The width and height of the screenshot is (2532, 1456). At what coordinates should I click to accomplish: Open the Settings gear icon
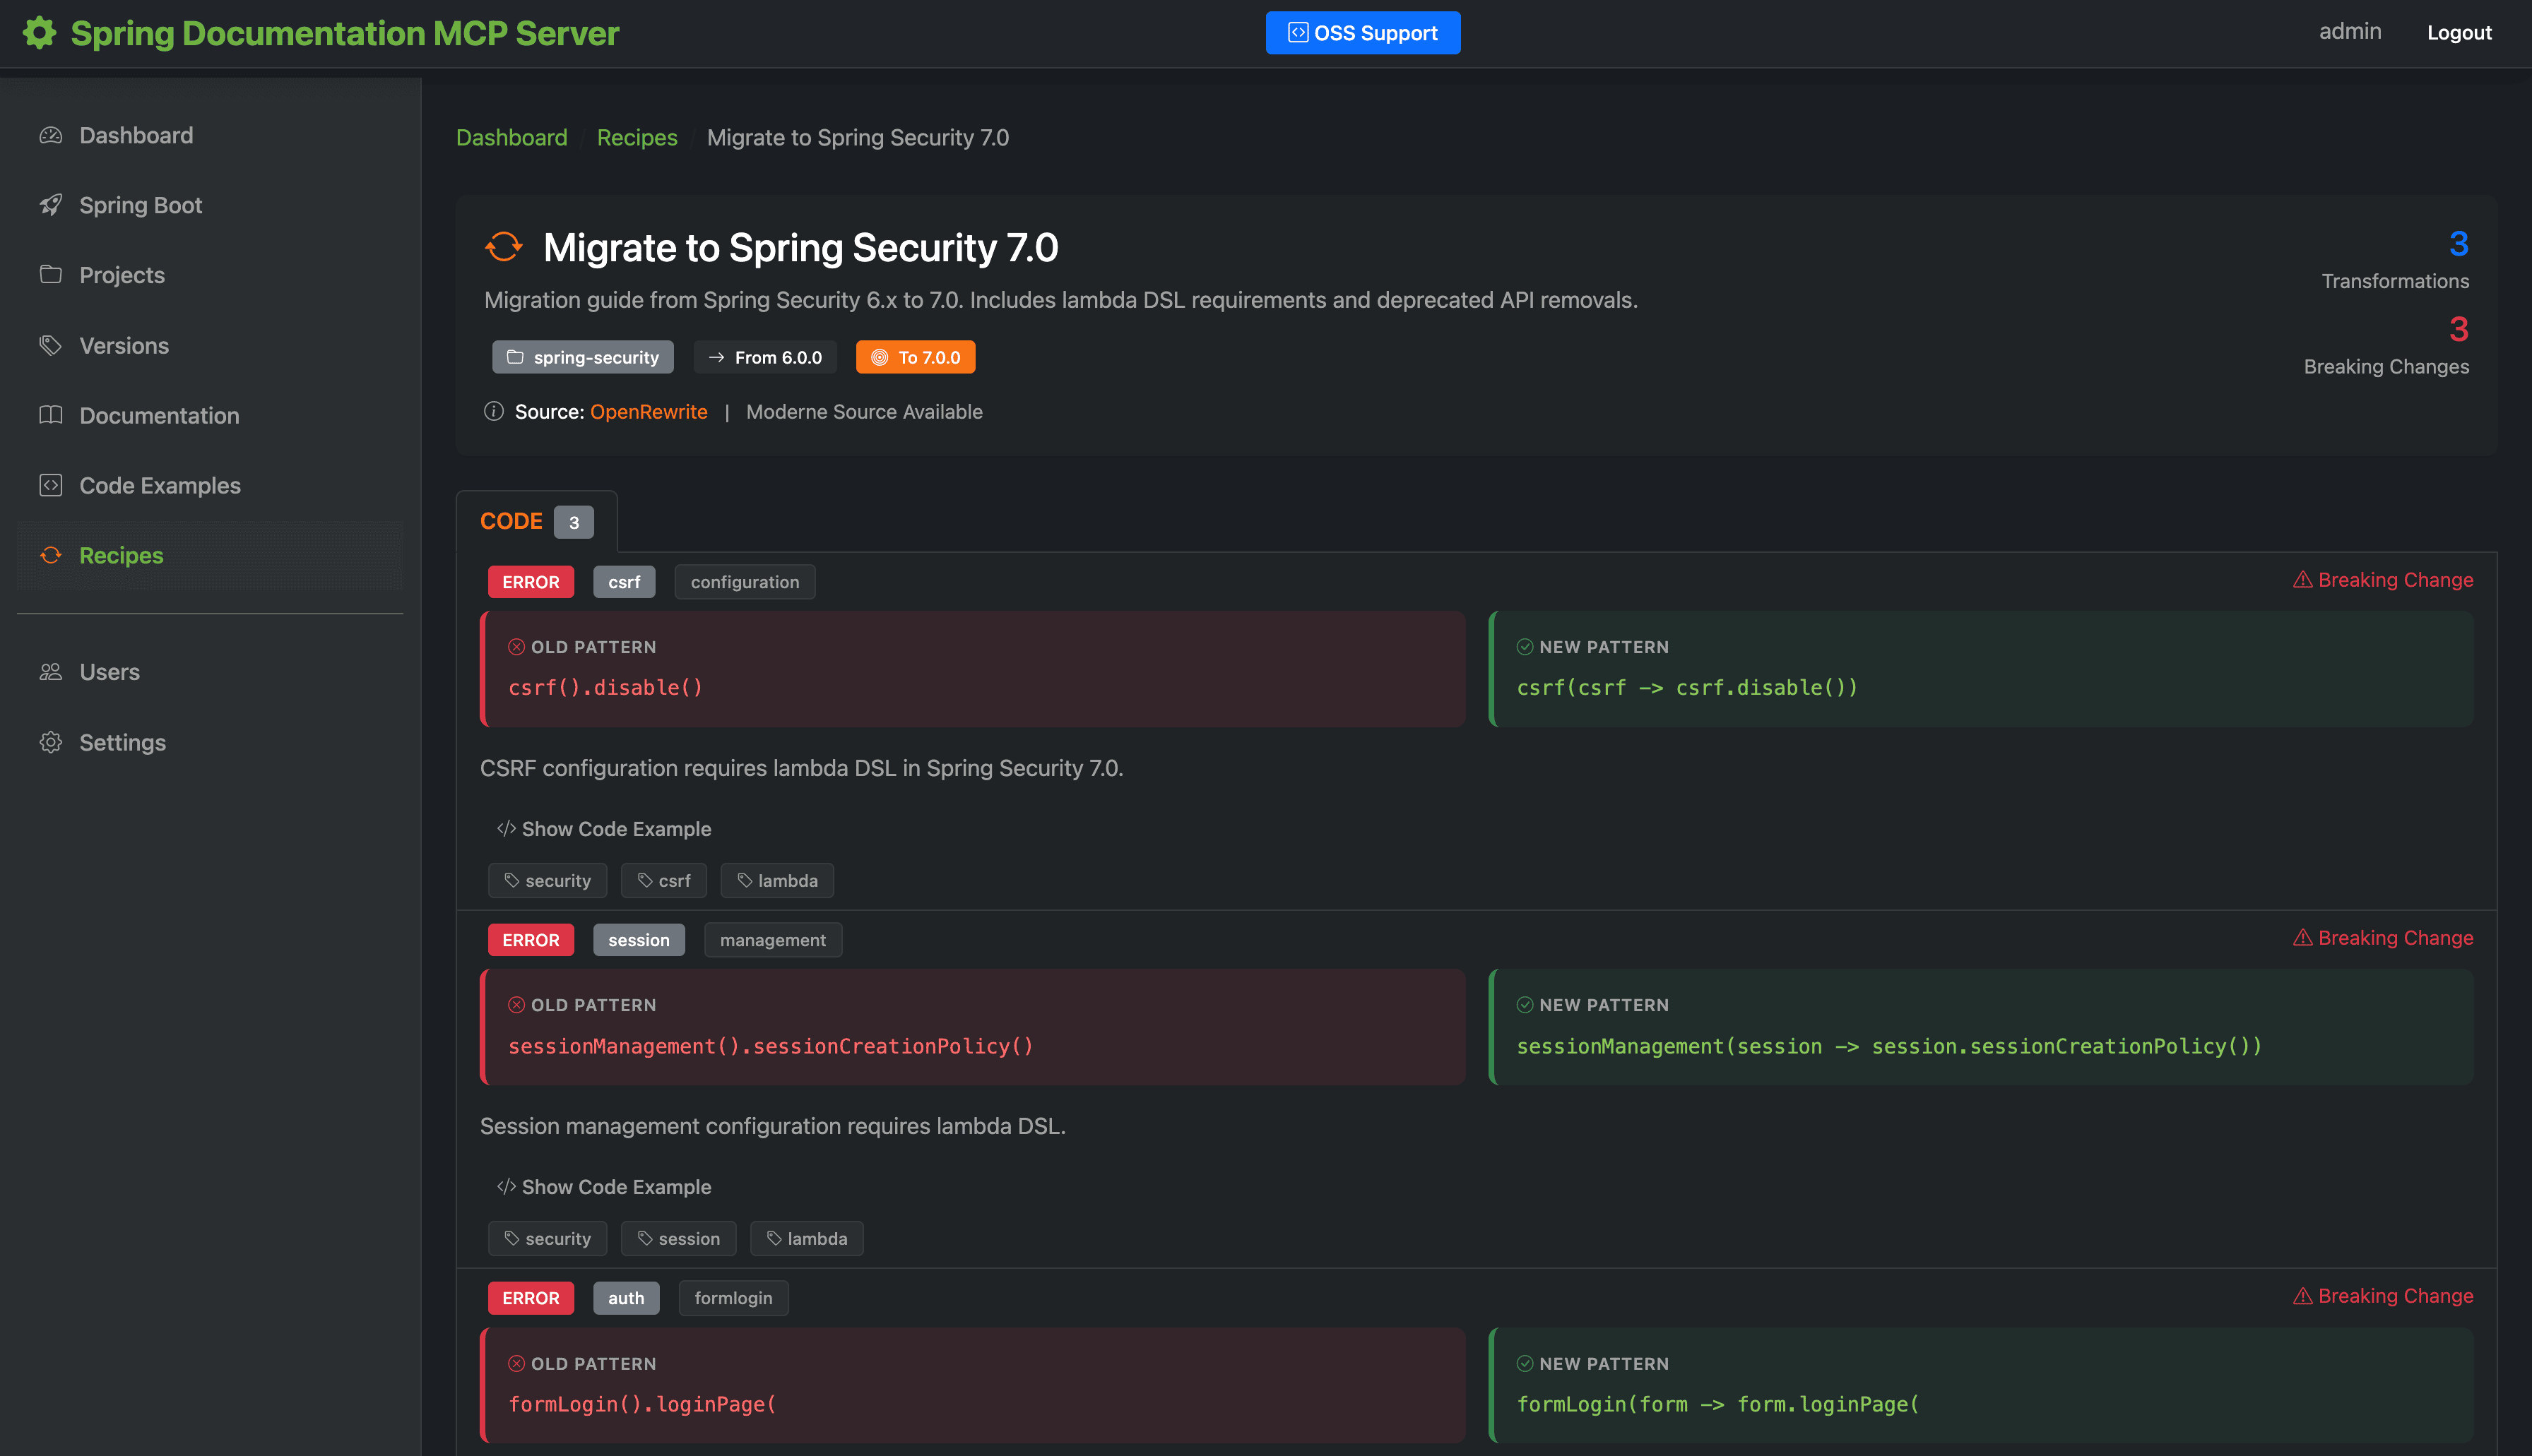51,742
